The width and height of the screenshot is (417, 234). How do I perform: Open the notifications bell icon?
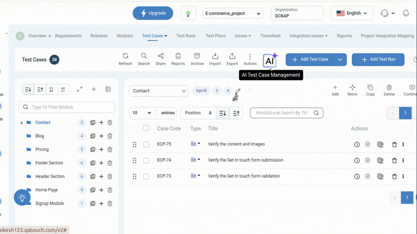(x=406, y=13)
